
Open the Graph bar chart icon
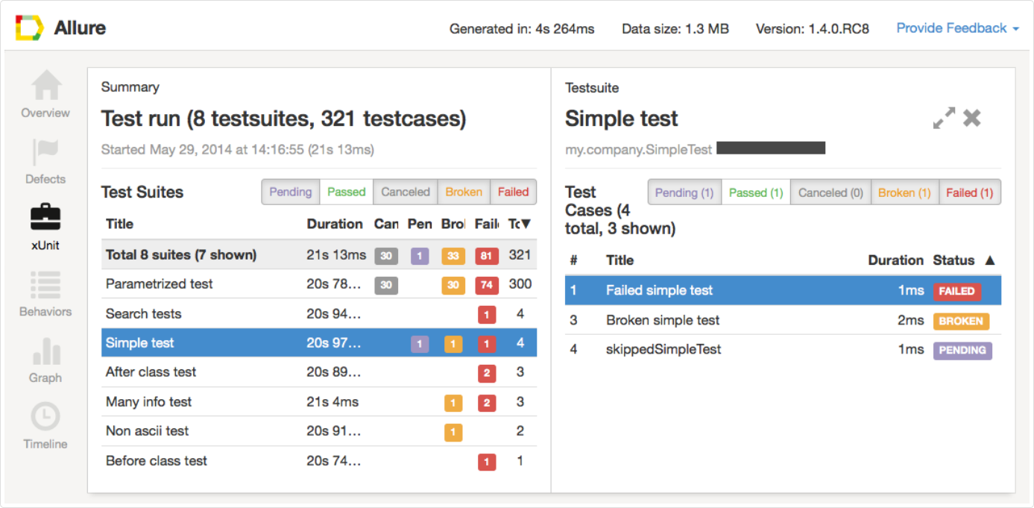click(45, 351)
